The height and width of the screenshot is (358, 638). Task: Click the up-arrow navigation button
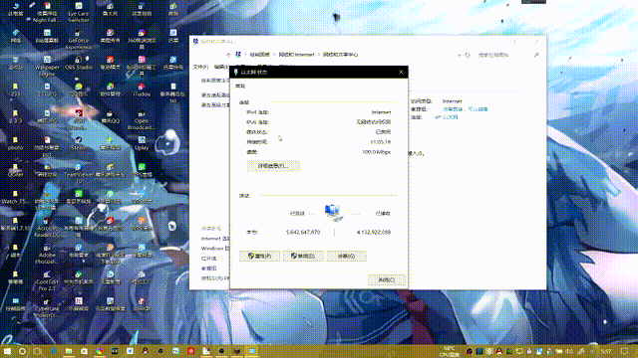pos(228,55)
